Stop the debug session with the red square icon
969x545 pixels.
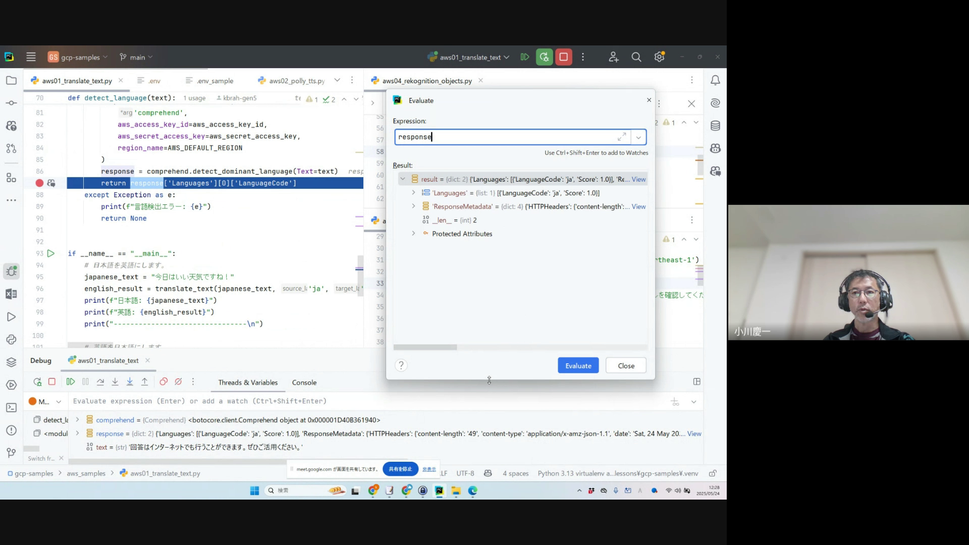click(51, 382)
